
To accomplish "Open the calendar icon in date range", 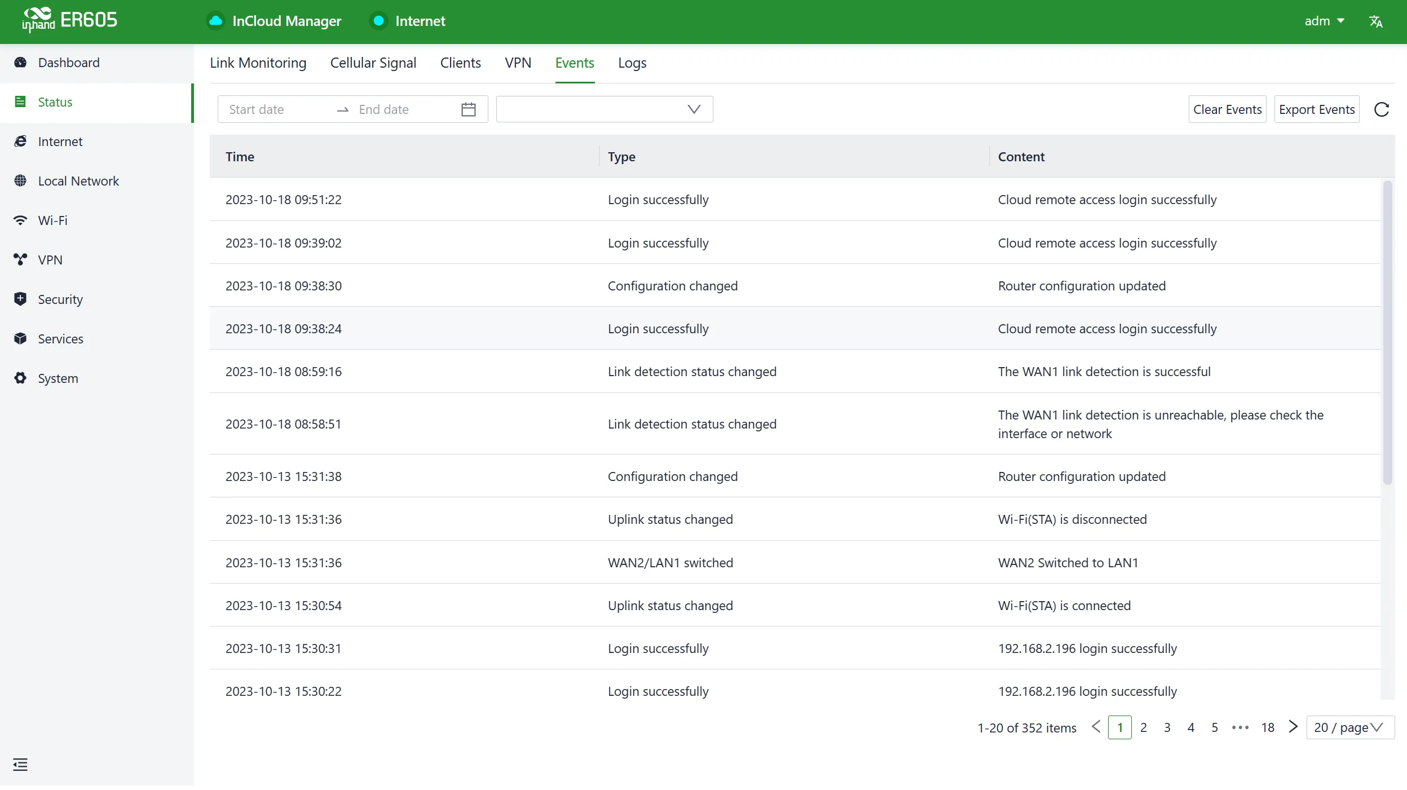I will (469, 109).
